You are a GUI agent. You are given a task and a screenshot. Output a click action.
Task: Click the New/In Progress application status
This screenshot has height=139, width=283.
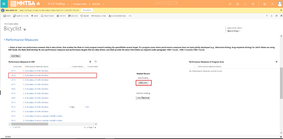[x=234, y=31]
